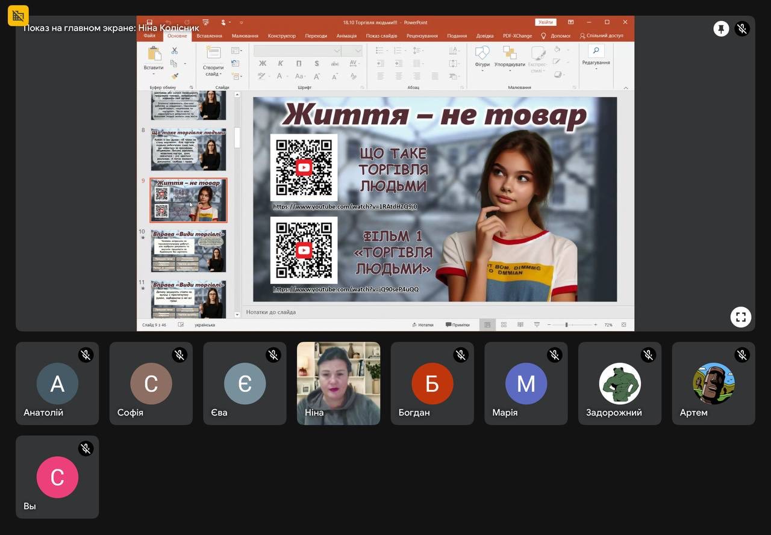Click the pin icon on the shared screen

coord(721,29)
